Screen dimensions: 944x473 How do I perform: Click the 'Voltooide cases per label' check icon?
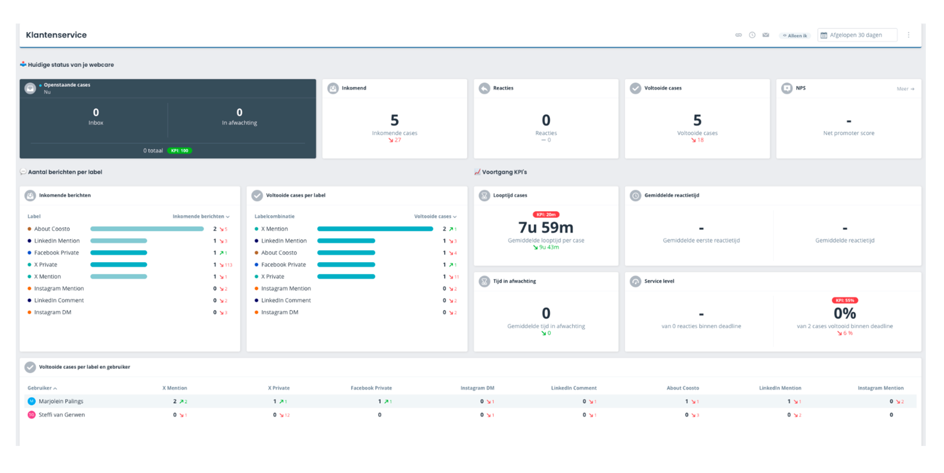(257, 196)
